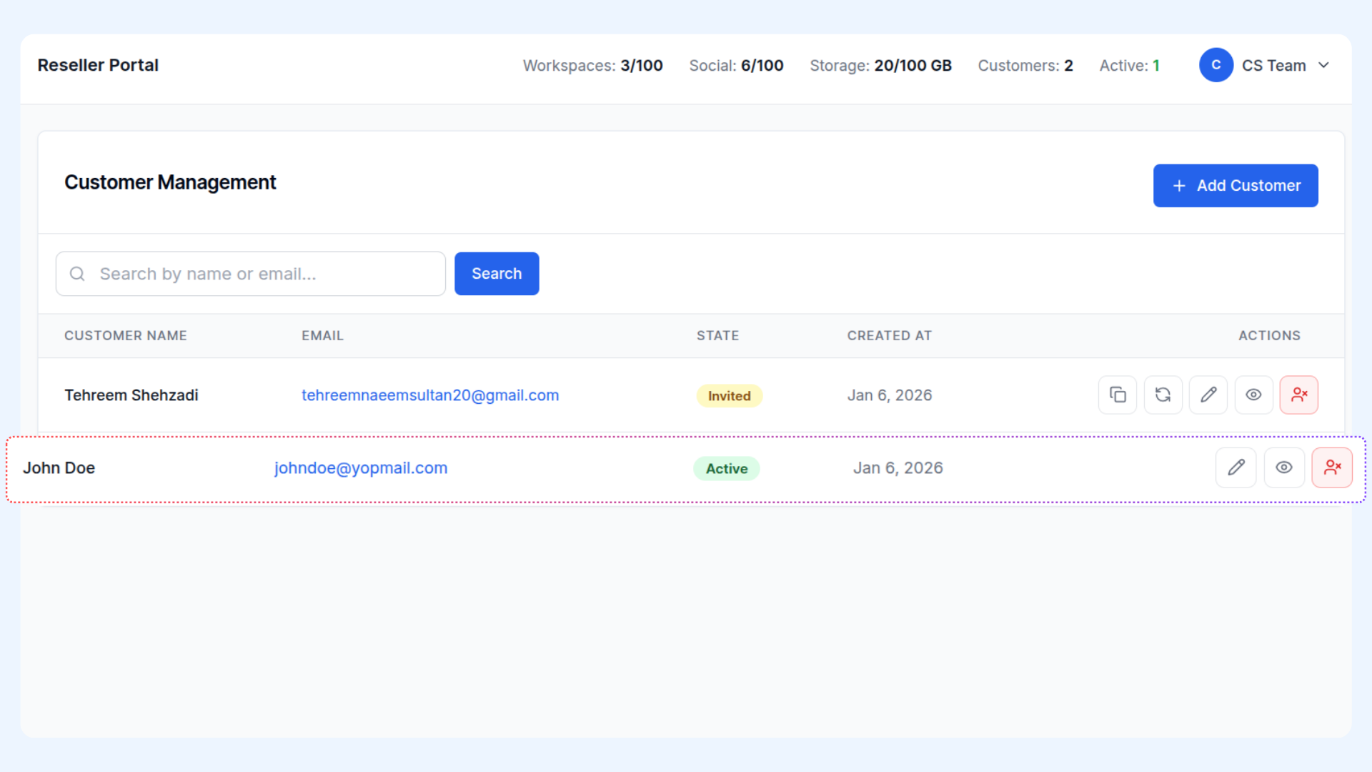Focus the search by name or email field
Viewport: 1372px width, 772px height.
pos(264,274)
